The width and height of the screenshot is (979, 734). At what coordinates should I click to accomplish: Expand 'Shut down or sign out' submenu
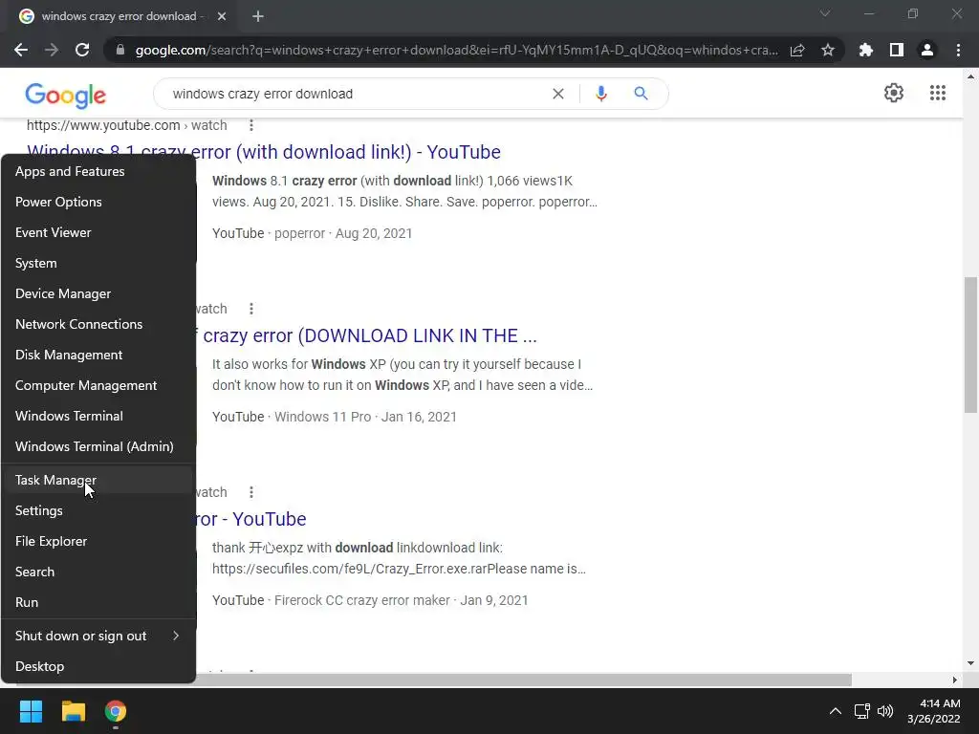[x=98, y=636]
